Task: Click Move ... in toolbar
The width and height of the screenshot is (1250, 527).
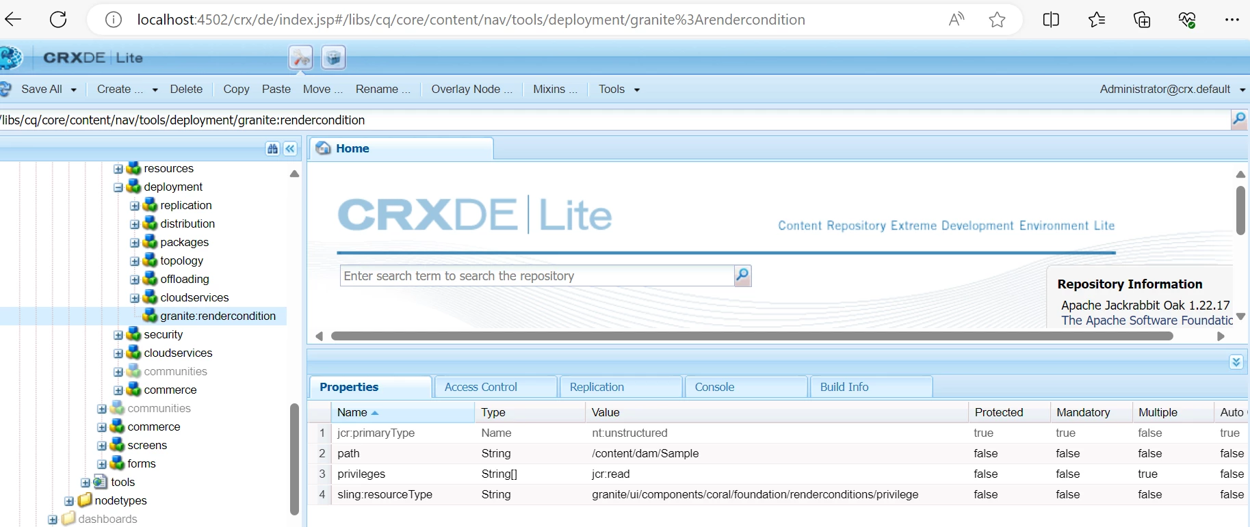Action: click(x=323, y=89)
